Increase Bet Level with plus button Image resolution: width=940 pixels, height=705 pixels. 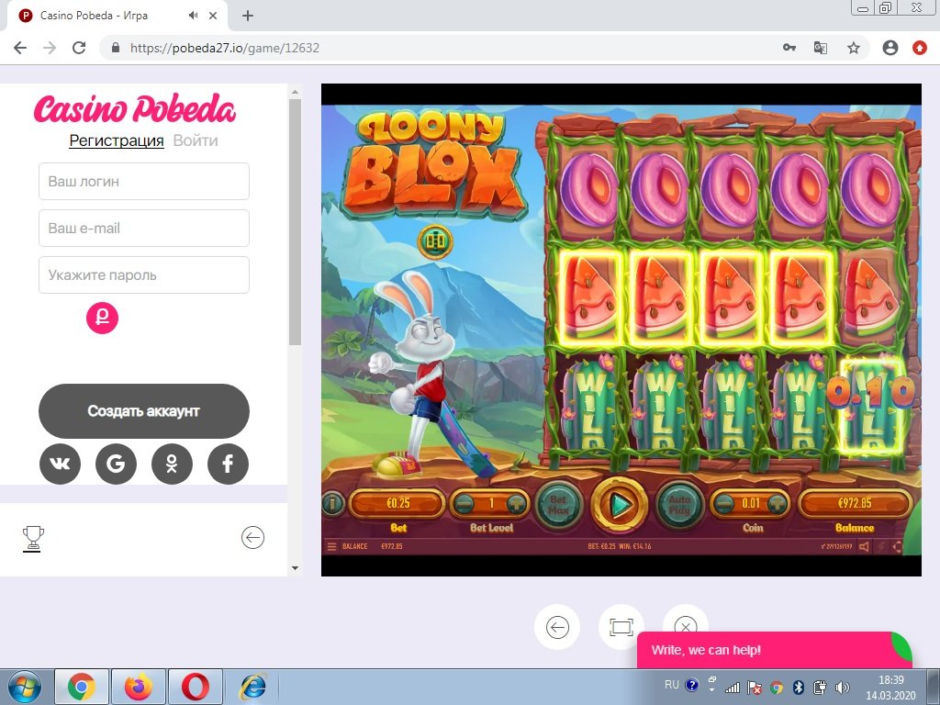click(518, 503)
